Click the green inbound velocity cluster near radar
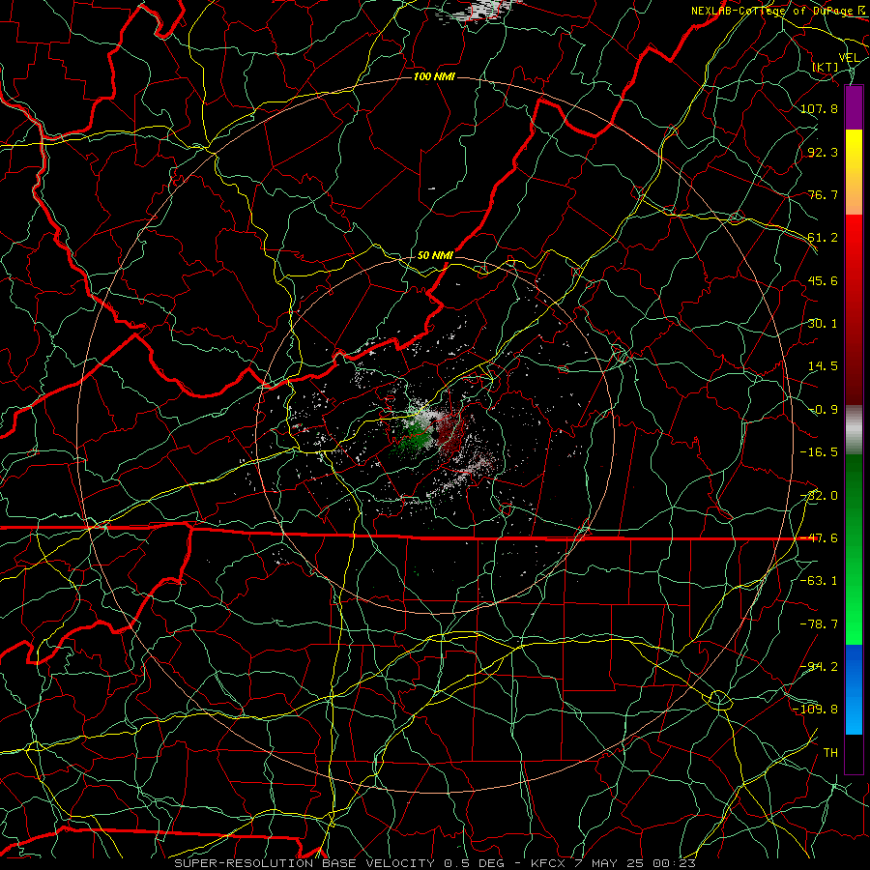The width and height of the screenshot is (870, 870). (x=416, y=436)
